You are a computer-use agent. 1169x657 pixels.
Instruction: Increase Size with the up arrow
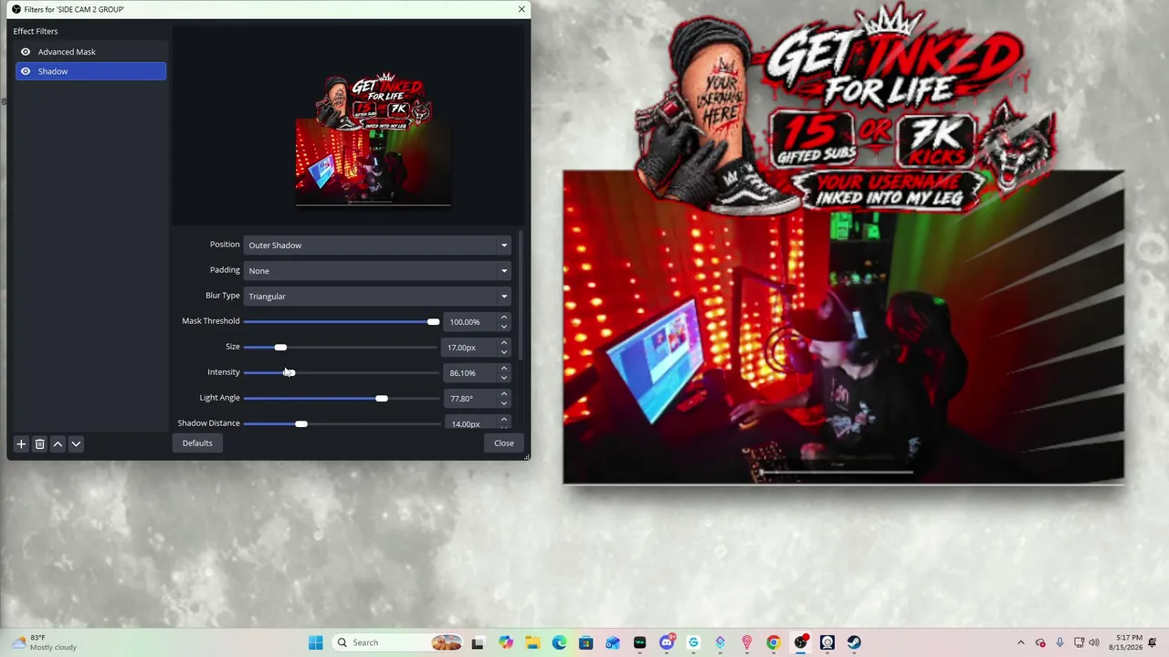504,343
